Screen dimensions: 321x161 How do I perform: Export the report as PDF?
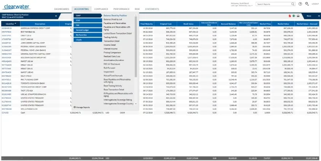[290, 16]
